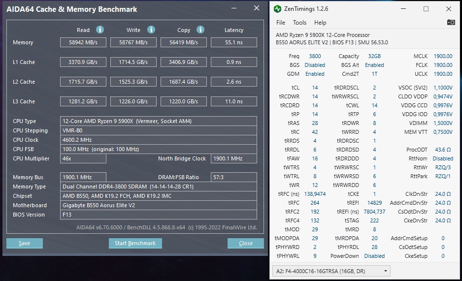Click the CPU Multiplier field 46x

[x=83, y=158]
